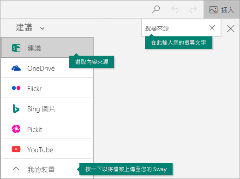
Task: Click the 選取內容來源 tooltip
Action: 91,62
